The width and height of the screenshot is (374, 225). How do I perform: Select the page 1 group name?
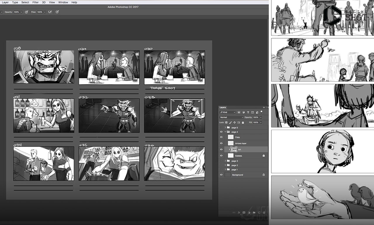click(235, 169)
